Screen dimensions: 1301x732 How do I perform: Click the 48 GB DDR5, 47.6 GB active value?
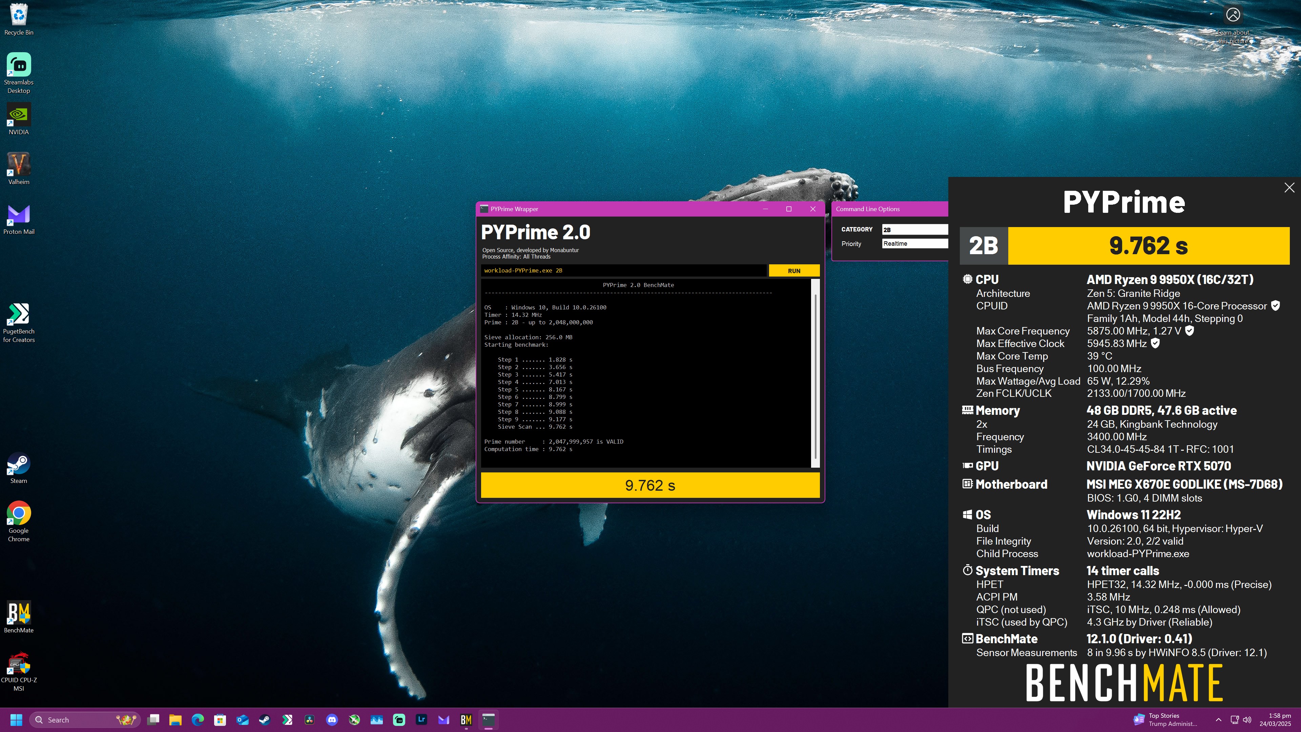point(1162,410)
